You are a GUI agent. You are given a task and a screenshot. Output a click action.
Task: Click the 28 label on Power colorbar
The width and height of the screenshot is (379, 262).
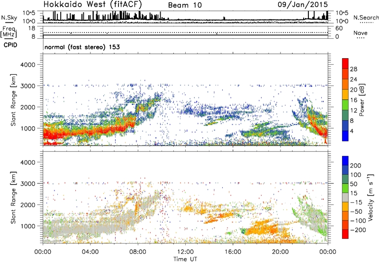[x=353, y=69]
